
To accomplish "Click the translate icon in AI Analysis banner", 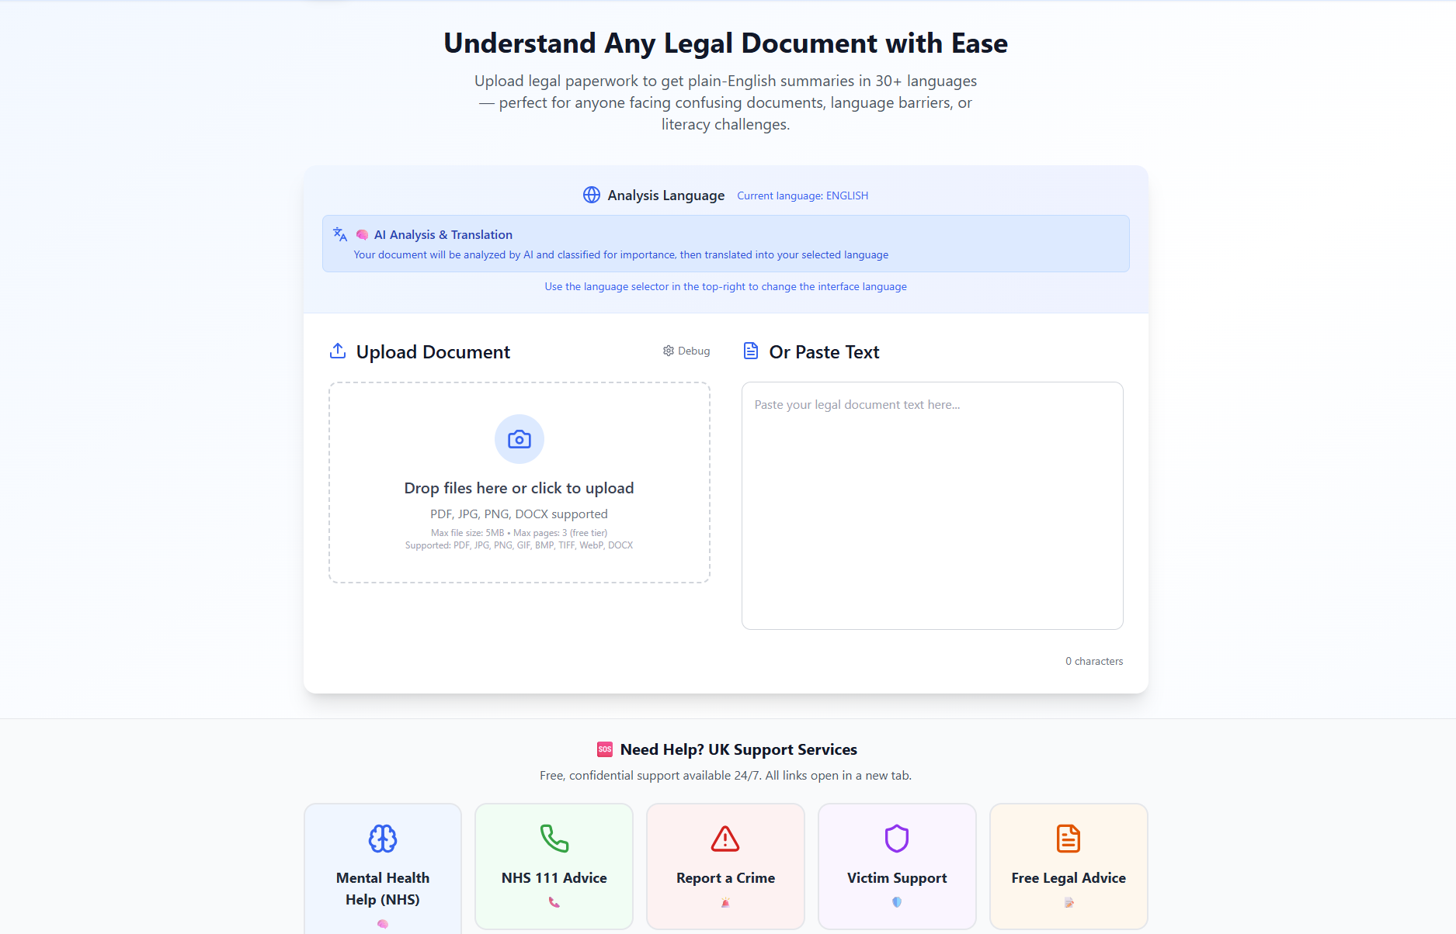I will [339, 233].
